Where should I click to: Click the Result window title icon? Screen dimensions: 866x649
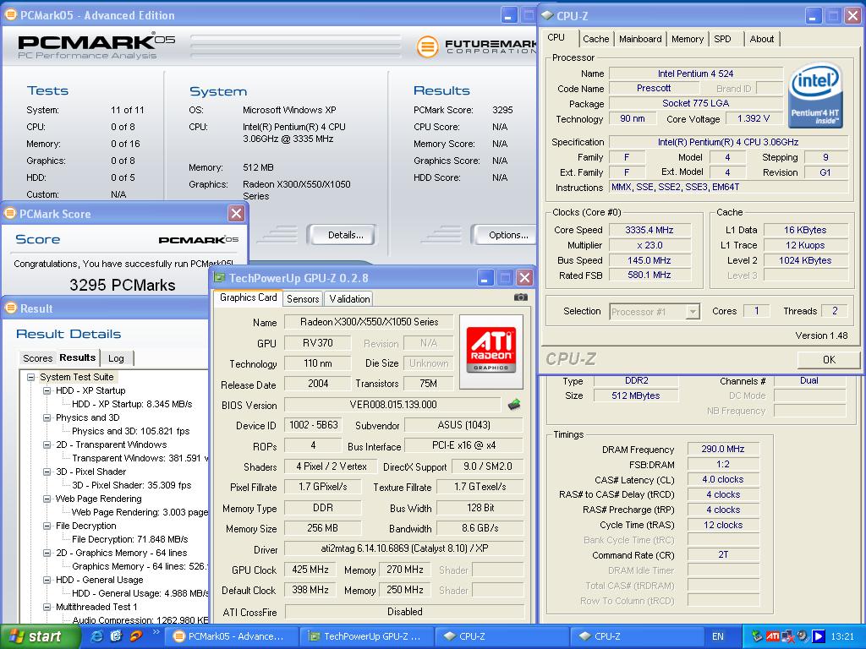pyautogui.click(x=10, y=308)
